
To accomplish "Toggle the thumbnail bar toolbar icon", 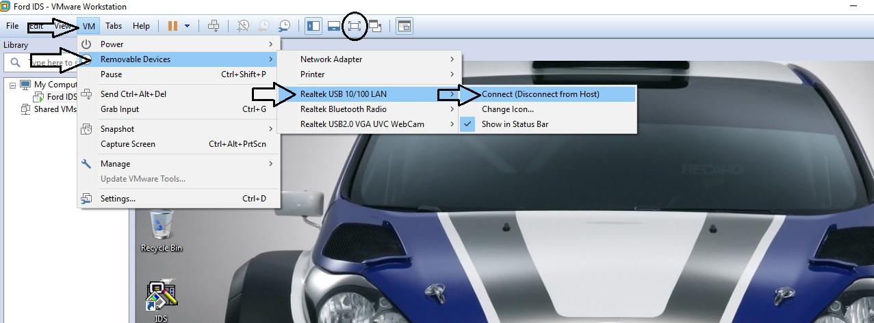I will tap(333, 26).
